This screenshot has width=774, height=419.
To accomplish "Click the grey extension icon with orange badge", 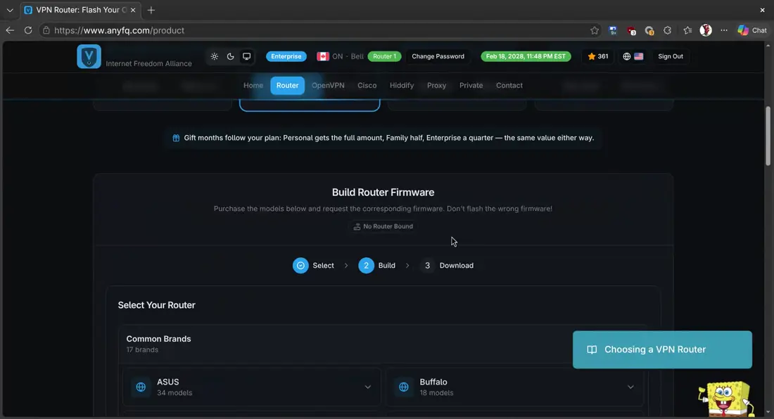I will (x=649, y=30).
